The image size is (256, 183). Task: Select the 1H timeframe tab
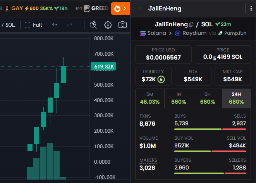pos(179,98)
